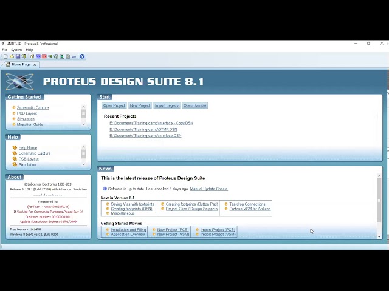
Task: Click the Getting Started scrollbar thumb
Action: 84,113
